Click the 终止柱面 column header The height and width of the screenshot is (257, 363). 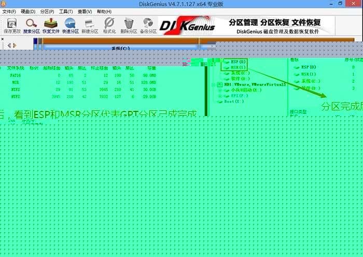pos(100,68)
